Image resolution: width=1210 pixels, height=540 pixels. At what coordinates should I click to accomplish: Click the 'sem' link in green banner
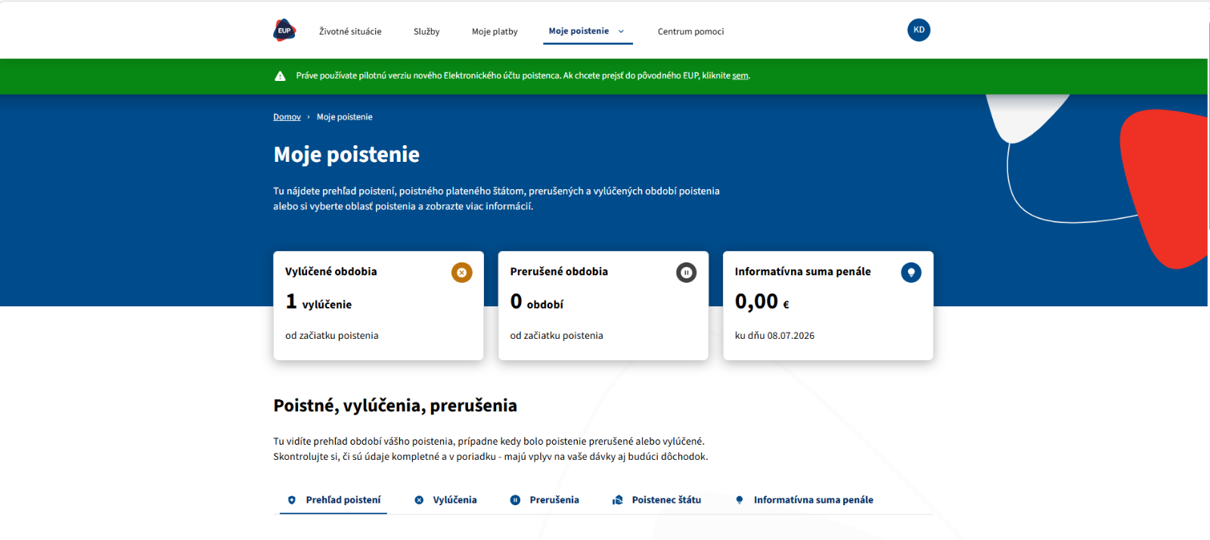(x=740, y=76)
